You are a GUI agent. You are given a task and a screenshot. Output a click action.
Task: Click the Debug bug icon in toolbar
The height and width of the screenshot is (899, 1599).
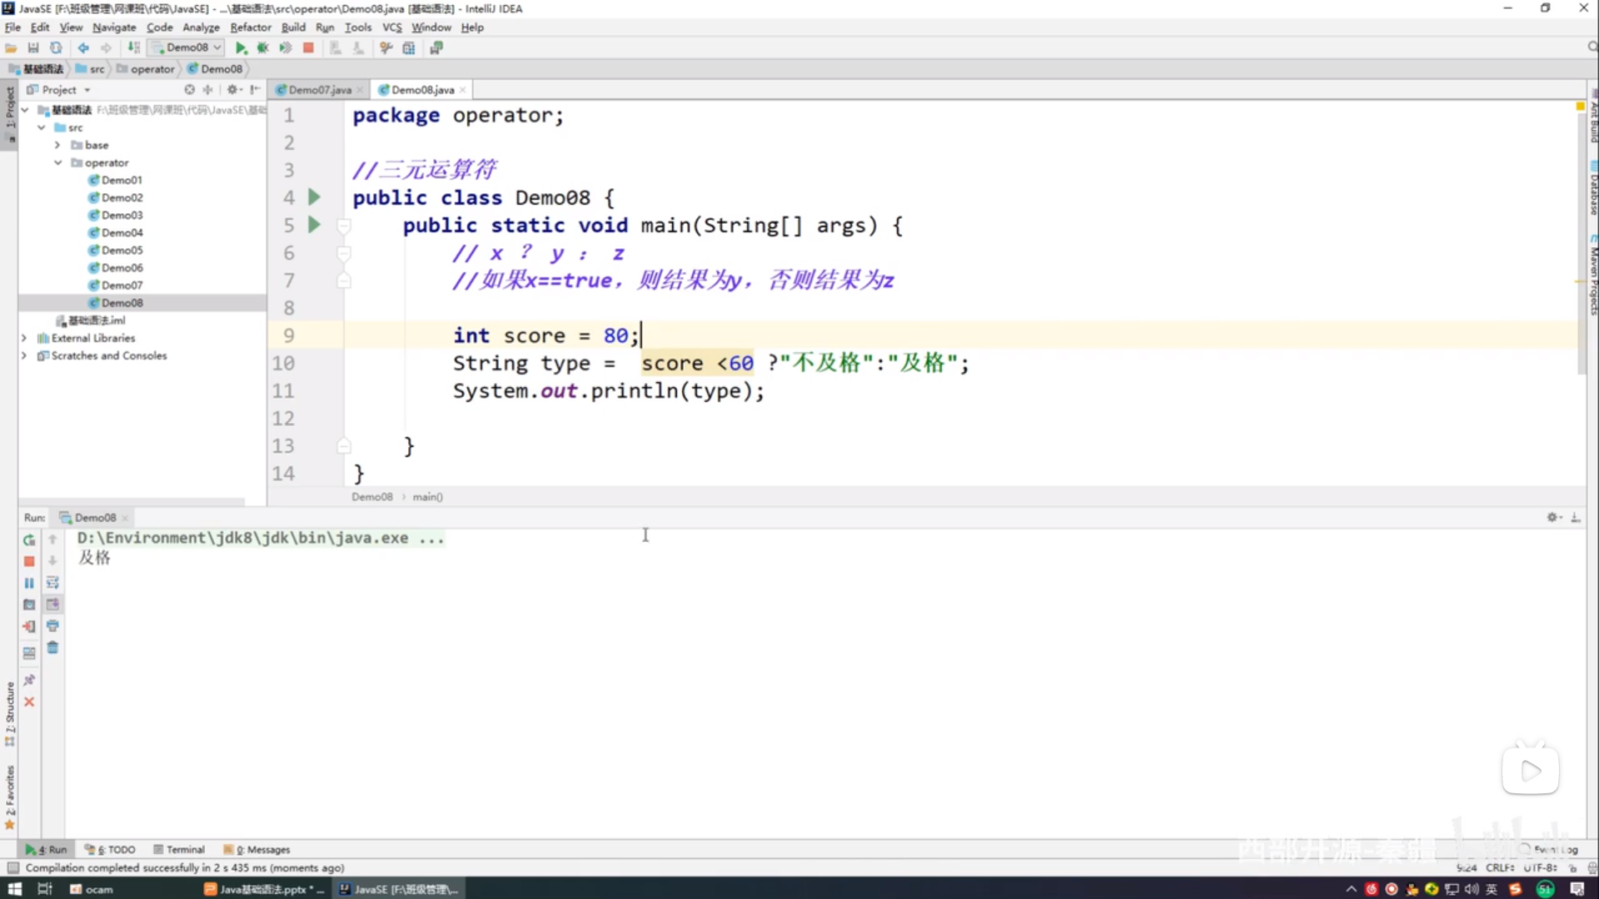(262, 48)
